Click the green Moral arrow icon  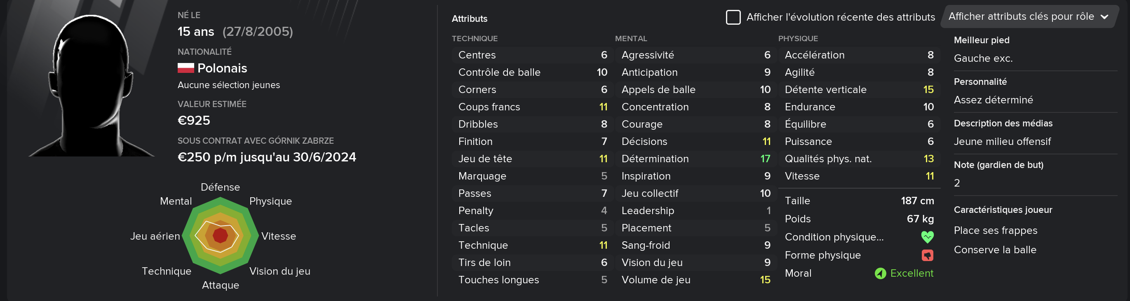(880, 273)
